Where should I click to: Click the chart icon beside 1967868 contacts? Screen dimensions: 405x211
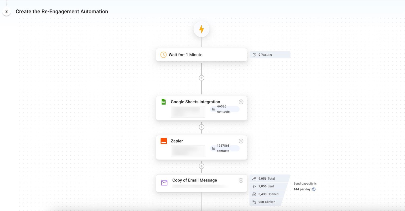point(214,148)
